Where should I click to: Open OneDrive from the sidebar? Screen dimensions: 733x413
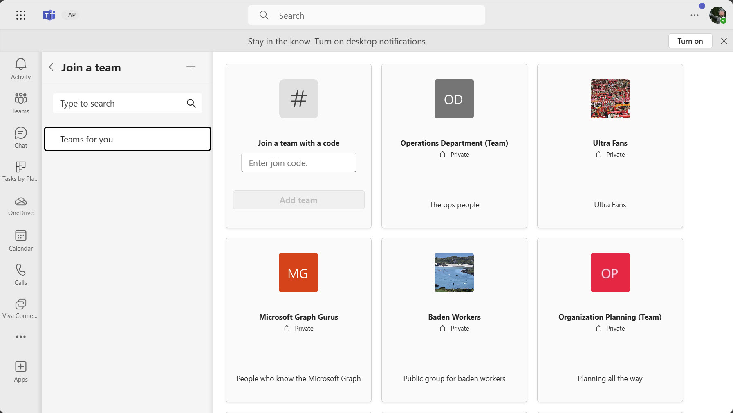coord(20,206)
